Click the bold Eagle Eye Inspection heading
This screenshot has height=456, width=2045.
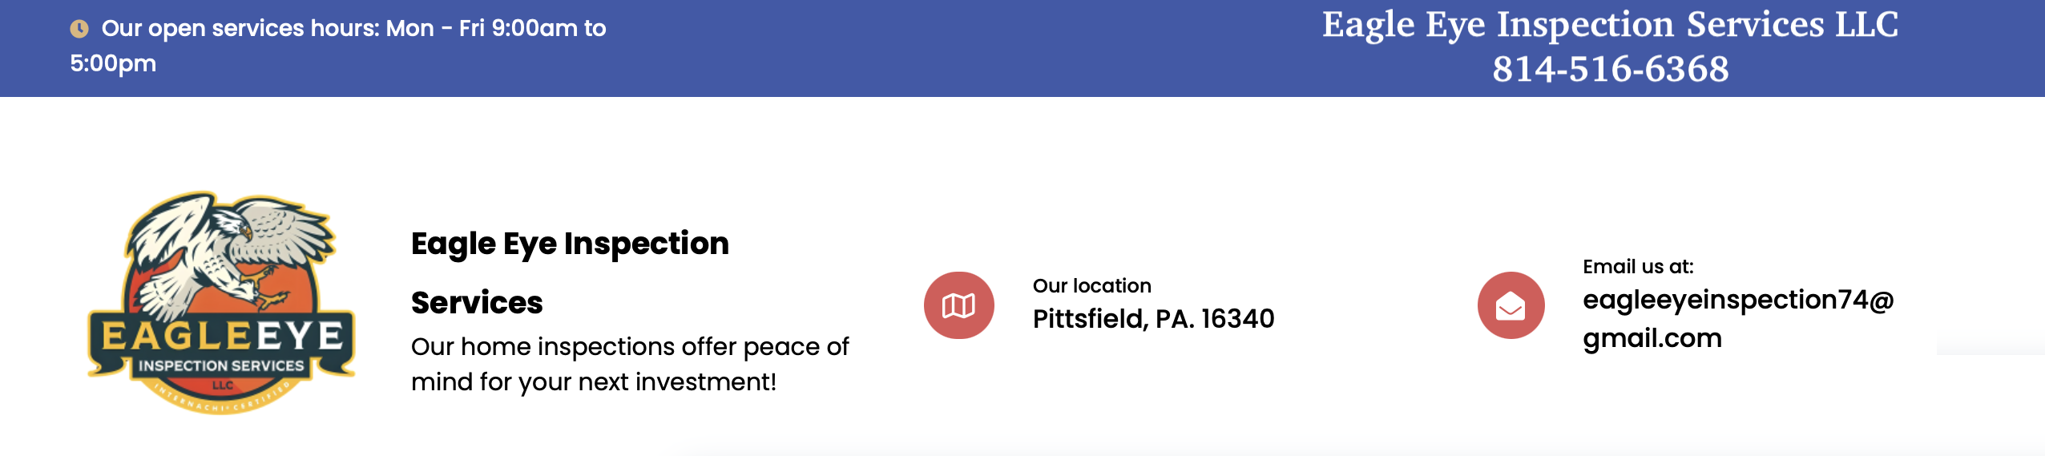[570, 244]
